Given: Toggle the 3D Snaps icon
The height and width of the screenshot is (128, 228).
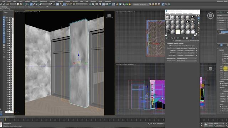Looking at the screenshot, I should pos(61,4).
